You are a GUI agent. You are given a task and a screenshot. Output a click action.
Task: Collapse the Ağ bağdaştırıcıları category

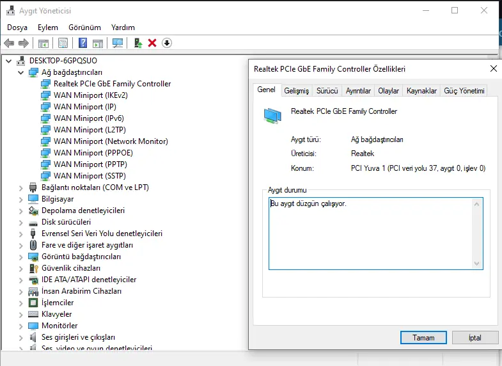point(21,73)
